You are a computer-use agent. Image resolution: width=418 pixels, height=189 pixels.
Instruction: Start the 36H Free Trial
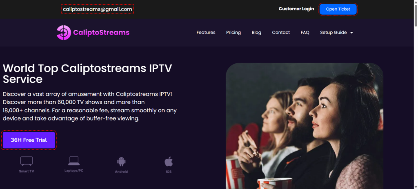point(29,140)
